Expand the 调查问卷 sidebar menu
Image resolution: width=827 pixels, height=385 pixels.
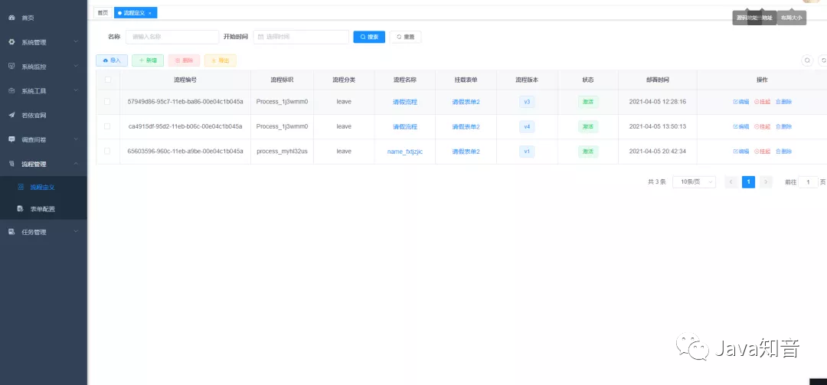(43, 139)
